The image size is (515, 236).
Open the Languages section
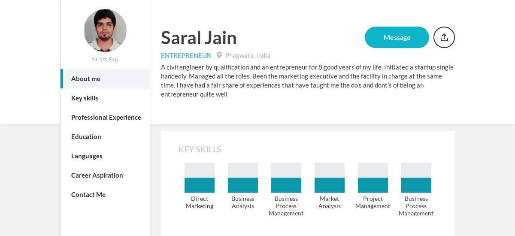[105, 156]
